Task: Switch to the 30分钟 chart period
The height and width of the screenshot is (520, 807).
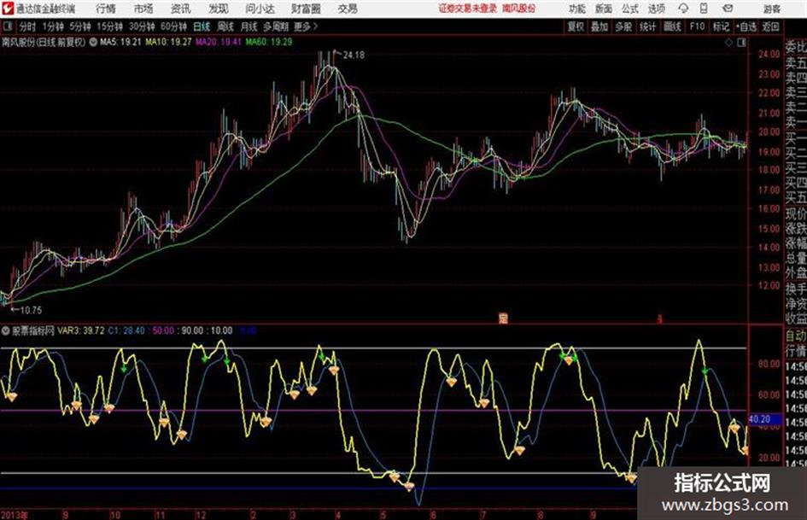Action: point(142,26)
